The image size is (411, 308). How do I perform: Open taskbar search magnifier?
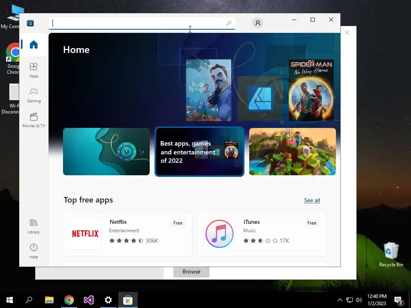click(x=29, y=300)
